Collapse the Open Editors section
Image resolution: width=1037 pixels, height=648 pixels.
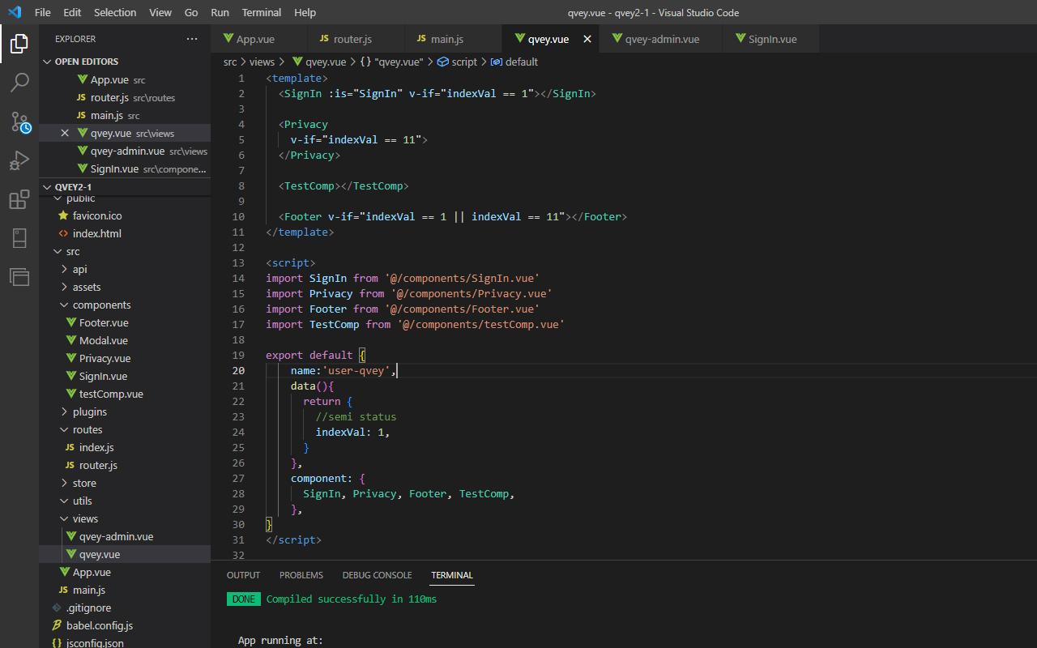pyautogui.click(x=125, y=62)
